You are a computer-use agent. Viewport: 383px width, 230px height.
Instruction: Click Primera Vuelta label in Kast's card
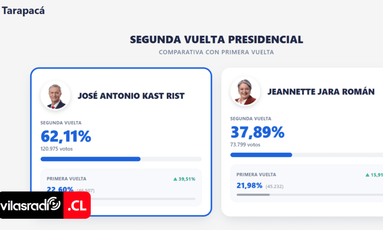click(66, 179)
